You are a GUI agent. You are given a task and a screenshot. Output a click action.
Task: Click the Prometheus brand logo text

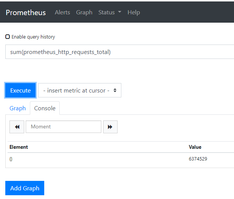26,12
